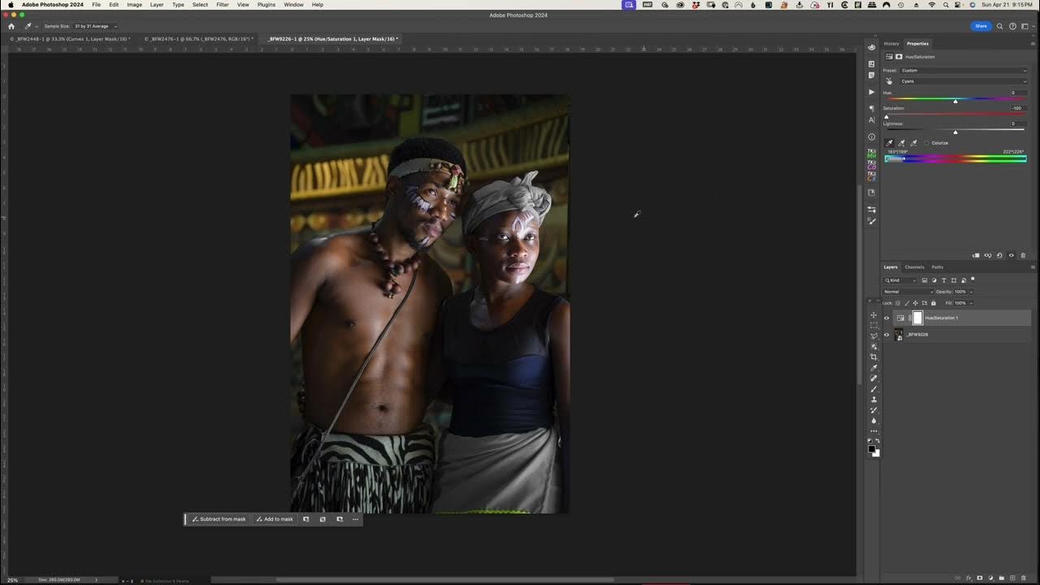This screenshot has height=585, width=1040.
Task: Open the Edit Toolbar three-dots button
Action: pos(873,431)
